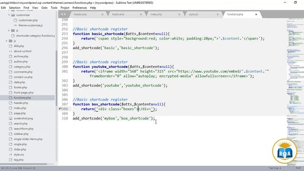Open about-us.html in sidebar
Viewport: 304px width, 171px height.
click(x=22, y=51)
